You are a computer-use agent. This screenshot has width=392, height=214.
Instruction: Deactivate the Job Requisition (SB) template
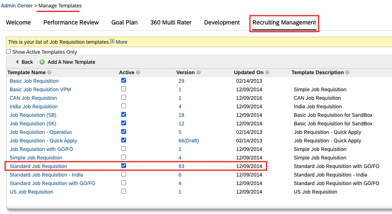tap(124, 115)
